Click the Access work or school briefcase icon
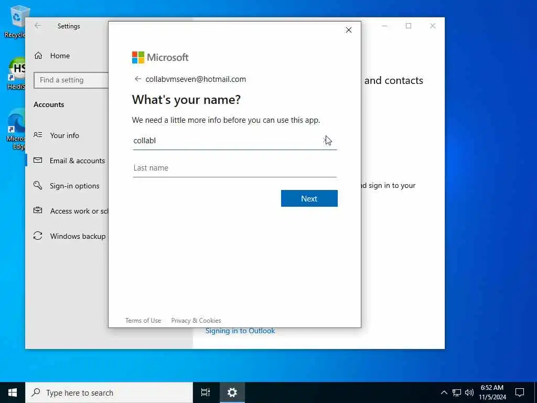Viewport: 537px width, 403px height. tap(38, 210)
